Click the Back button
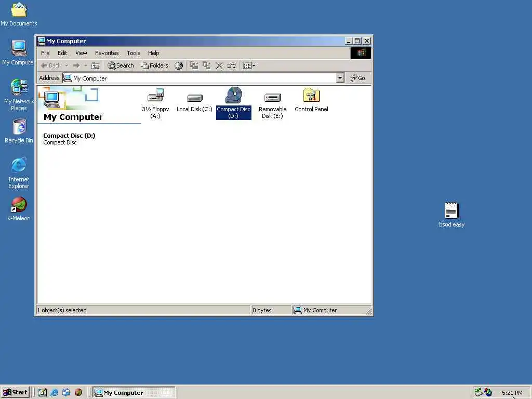 click(x=51, y=66)
